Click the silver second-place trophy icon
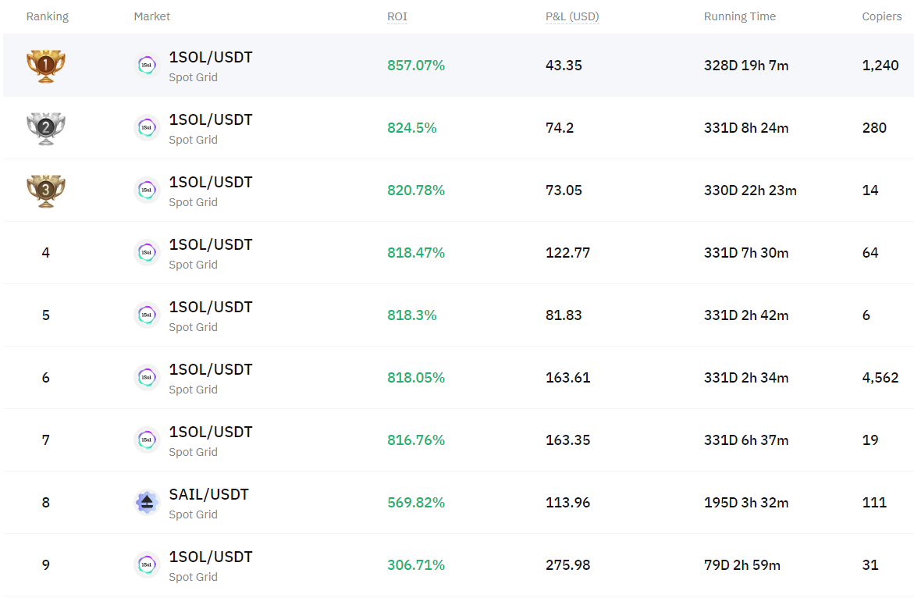The image size is (914, 598). pyautogui.click(x=46, y=128)
